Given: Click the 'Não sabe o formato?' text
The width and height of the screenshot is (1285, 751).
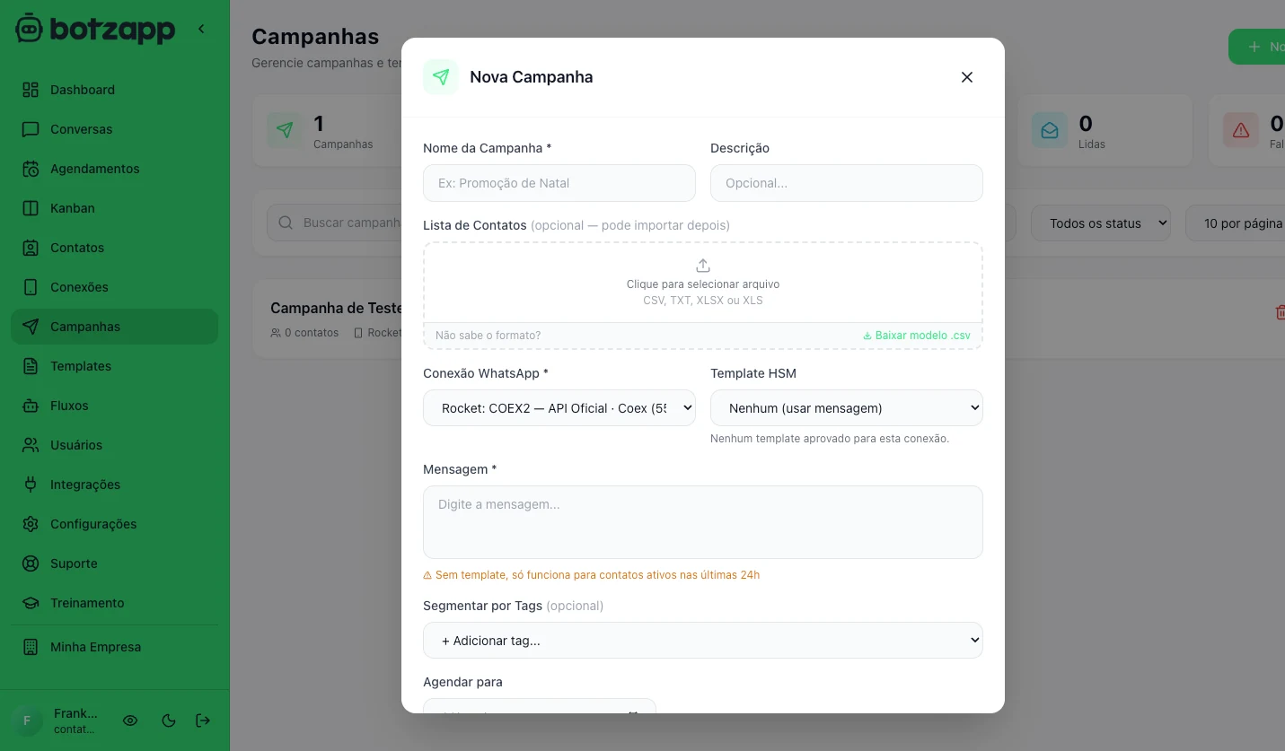Looking at the screenshot, I should click(x=488, y=336).
